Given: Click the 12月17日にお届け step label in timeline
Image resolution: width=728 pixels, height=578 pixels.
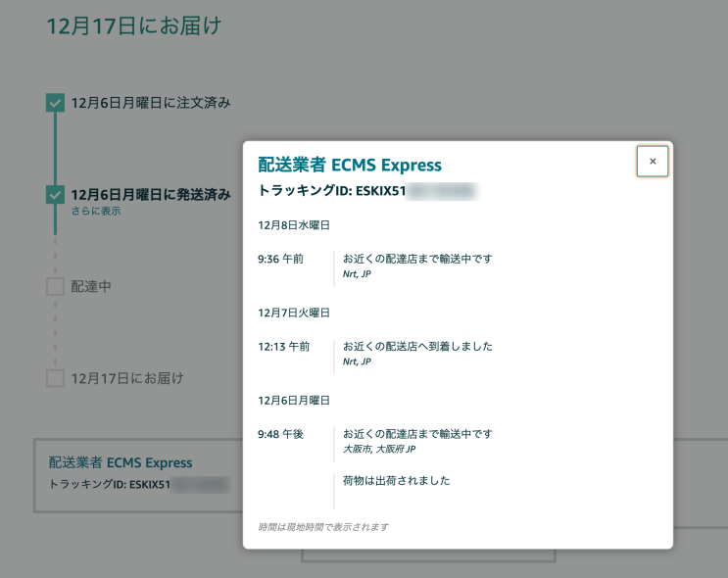Looking at the screenshot, I should 127,378.
